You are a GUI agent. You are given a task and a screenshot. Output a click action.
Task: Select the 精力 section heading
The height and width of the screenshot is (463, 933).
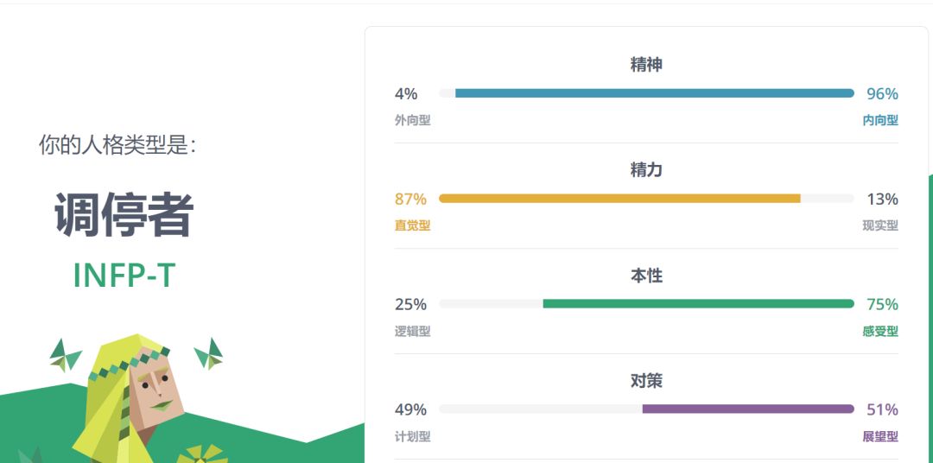click(x=646, y=169)
